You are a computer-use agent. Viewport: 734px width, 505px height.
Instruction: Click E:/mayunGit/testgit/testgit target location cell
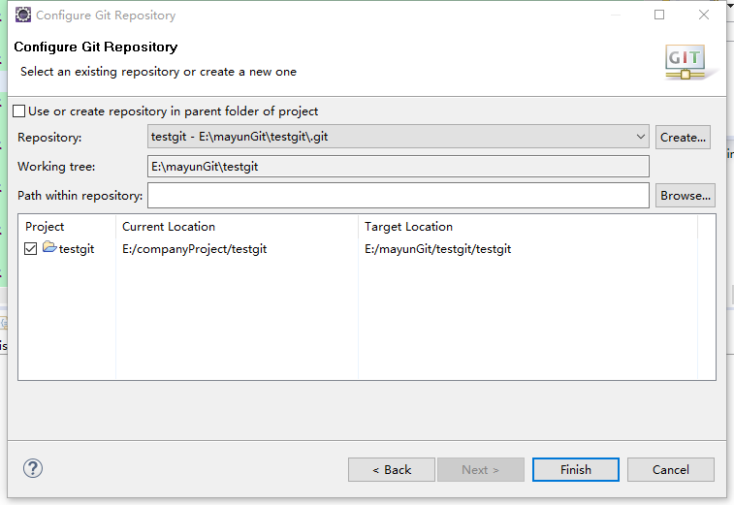tap(437, 249)
